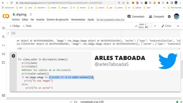
Task: Open the Entorno de ejecución menu
Action: click(58, 20)
